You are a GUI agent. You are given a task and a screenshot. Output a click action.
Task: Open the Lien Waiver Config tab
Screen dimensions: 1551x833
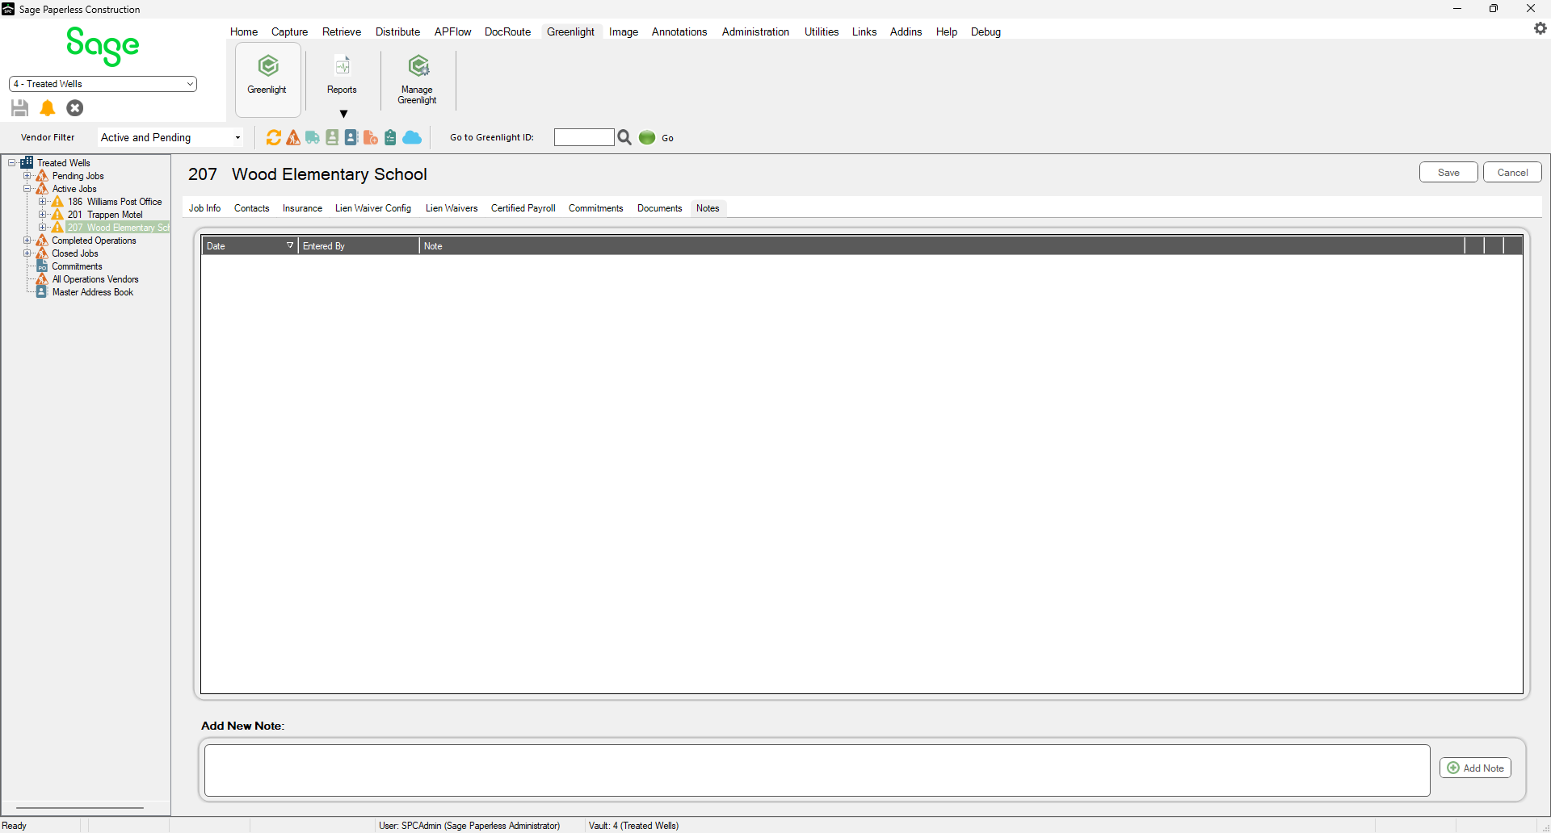tap(373, 208)
